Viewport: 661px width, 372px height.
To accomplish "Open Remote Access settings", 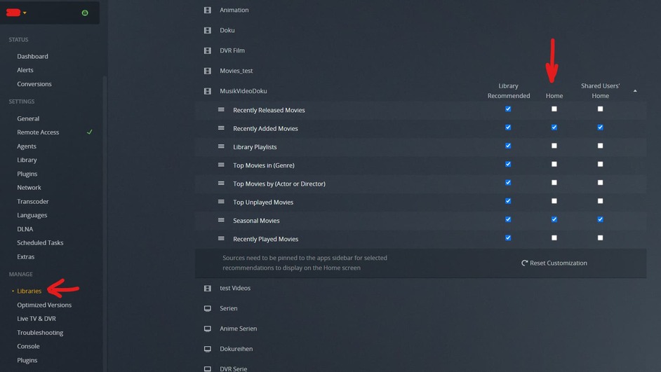I will click(38, 132).
